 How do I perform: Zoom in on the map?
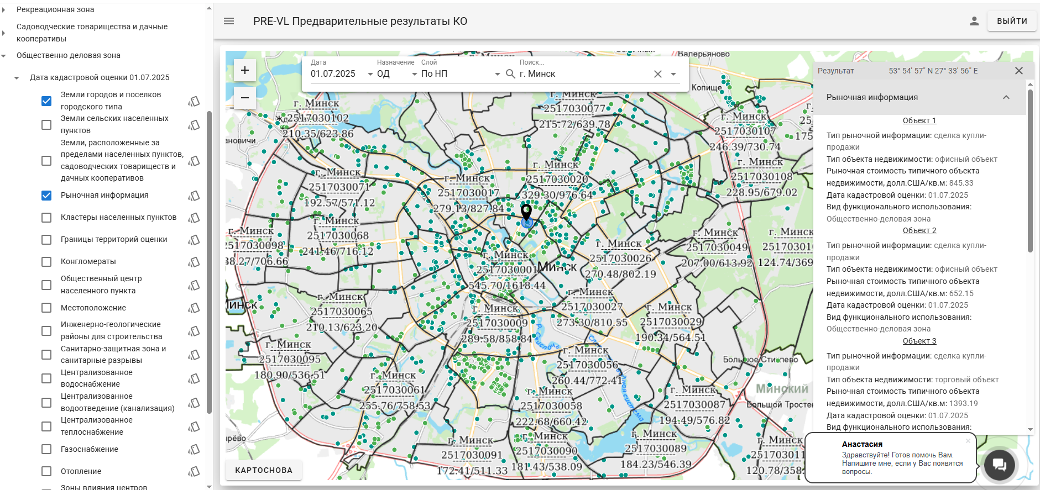pos(245,70)
